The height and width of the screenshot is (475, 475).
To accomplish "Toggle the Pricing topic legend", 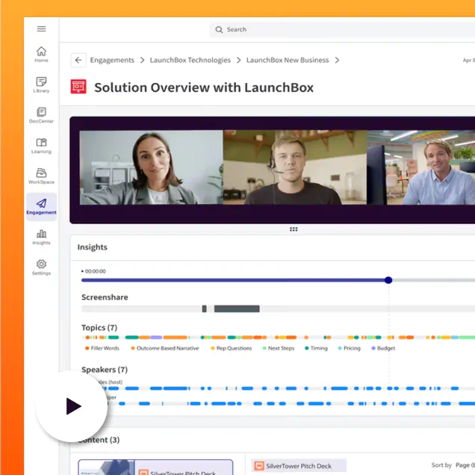I will coord(351,348).
